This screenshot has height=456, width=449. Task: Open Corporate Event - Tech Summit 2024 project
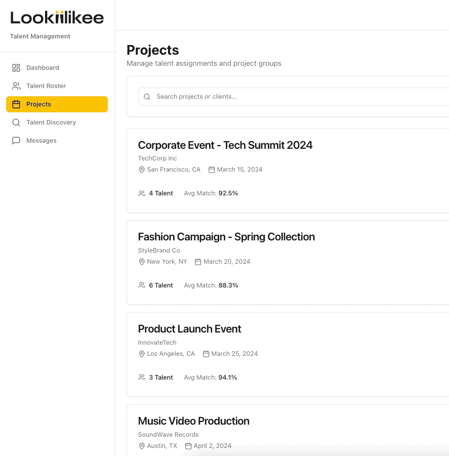[x=225, y=145]
